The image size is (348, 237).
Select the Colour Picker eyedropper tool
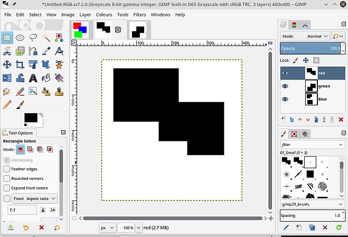[x=46, y=51]
